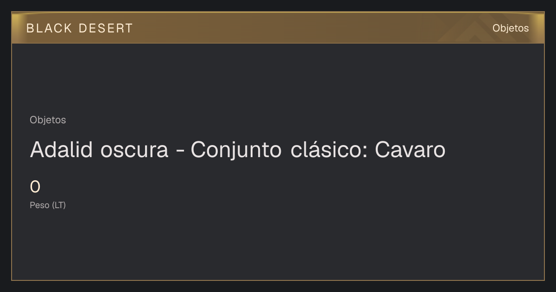
Task: Open Objetos in the top-right header
Action: (510, 28)
